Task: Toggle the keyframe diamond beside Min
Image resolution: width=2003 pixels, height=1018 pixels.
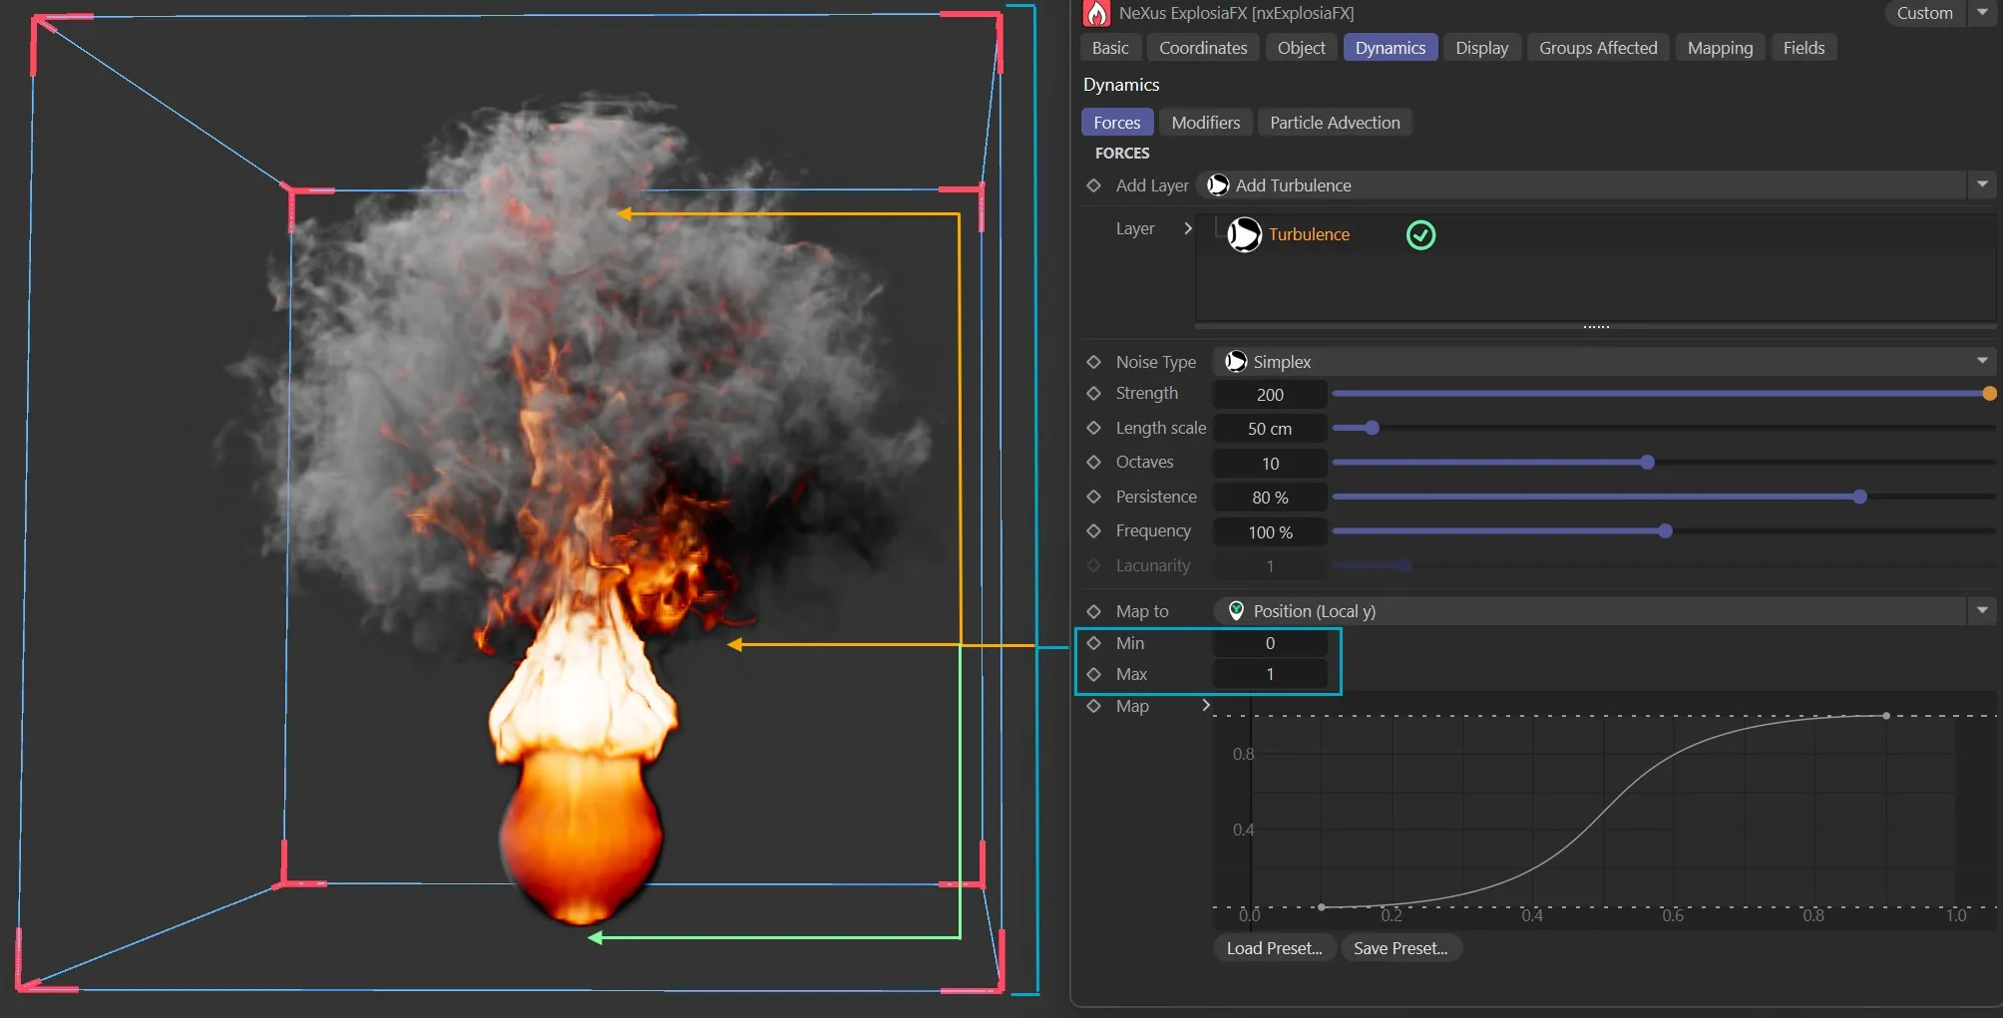Action: tap(1093, 643)
